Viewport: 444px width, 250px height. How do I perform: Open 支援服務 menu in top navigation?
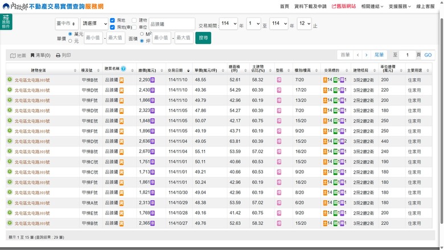(x=400, y=6)
